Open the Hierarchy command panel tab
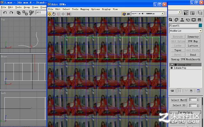This screenshot has width=204, height=127. pyautogui.click(x=182, y=20)
